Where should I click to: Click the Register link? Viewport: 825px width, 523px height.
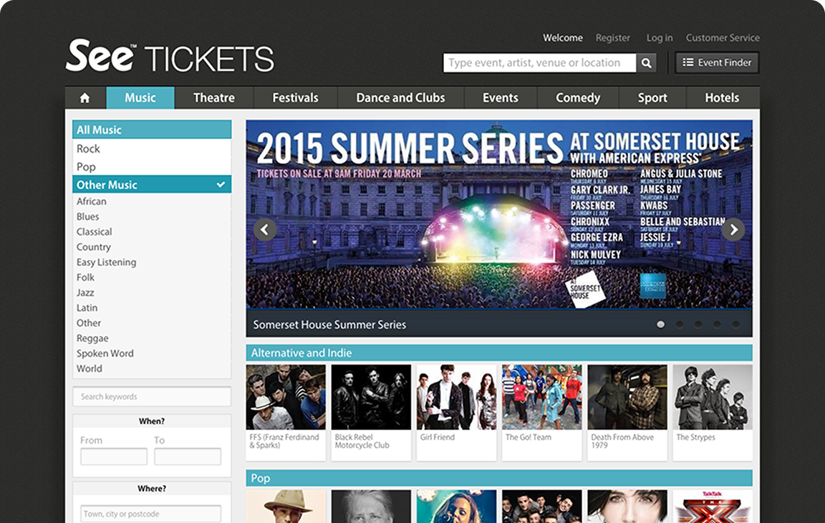[612, 38]
